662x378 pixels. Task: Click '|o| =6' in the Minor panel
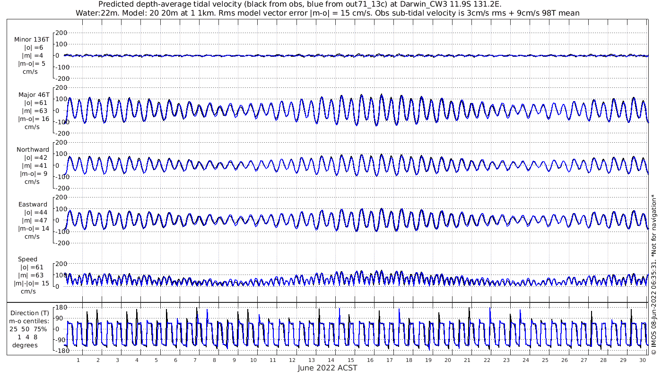tap(34, 48)
